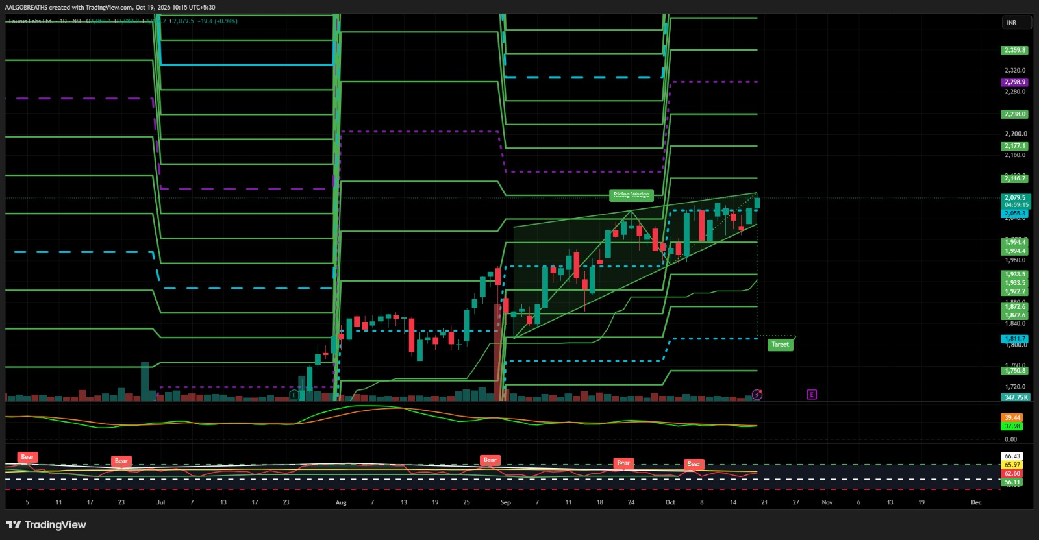Click the Sep label on time axis
This screenshot has height=540, width=1039.
click(x=506, y=502)
